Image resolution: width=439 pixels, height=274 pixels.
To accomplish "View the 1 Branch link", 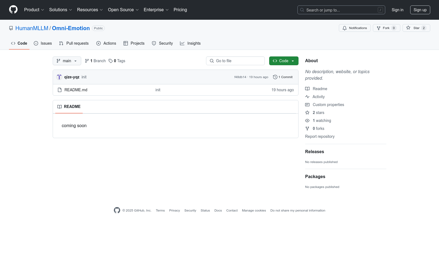I will point(95,61).
